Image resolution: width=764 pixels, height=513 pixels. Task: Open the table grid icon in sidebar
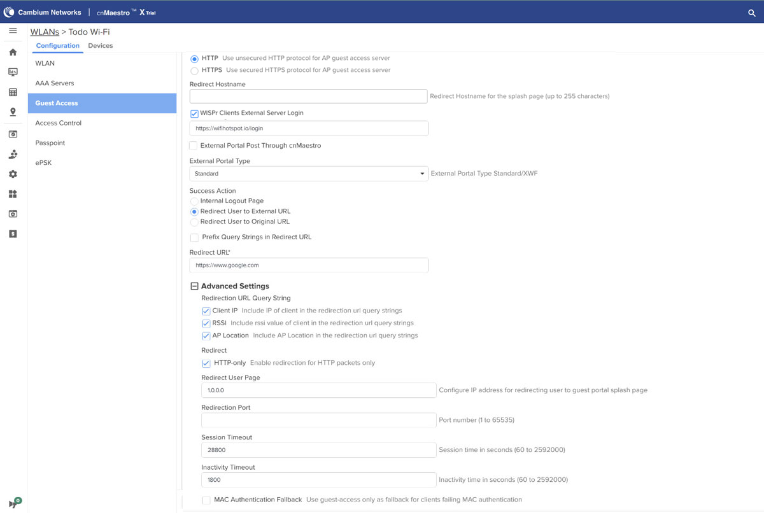pyautogui.click(x=13, y=92)
